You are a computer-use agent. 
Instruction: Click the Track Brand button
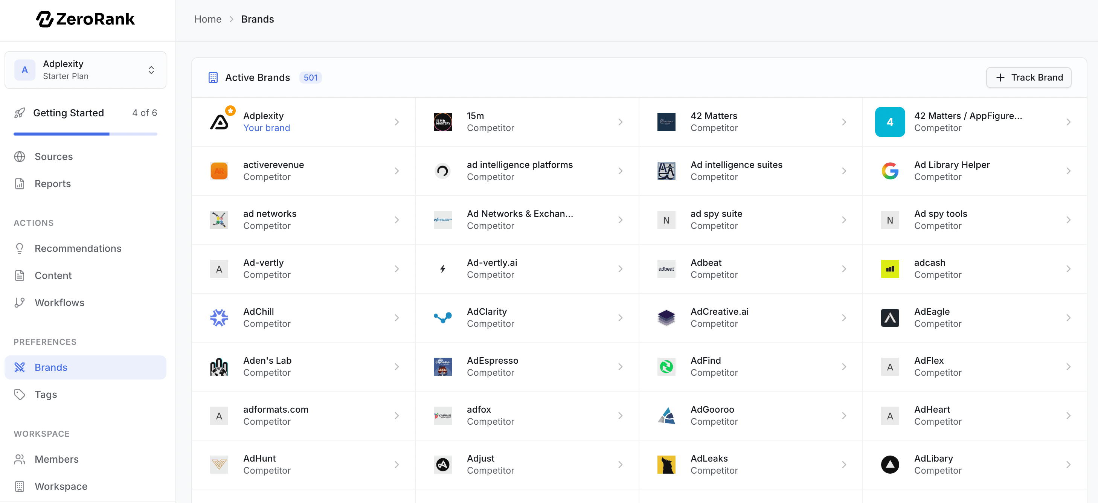pyautogui.click(x=1028, y=78)
